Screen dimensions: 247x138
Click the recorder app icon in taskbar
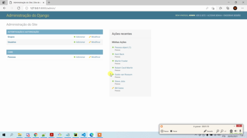(x=100, y=135)
